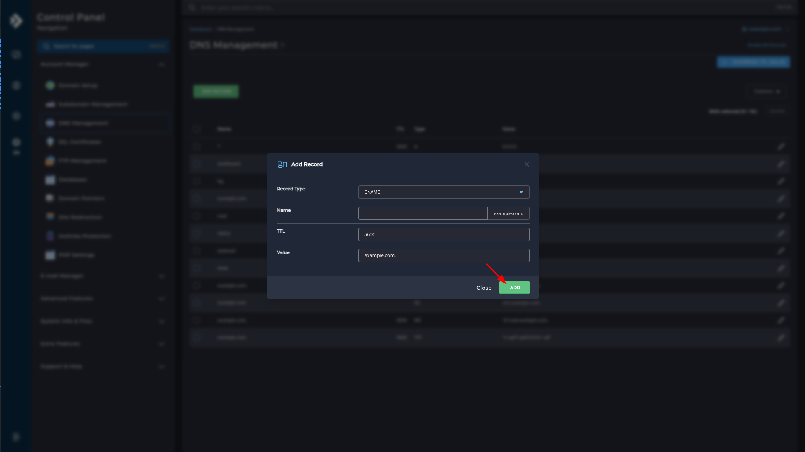Collapse the Account Manager section
The width and height of the screenshot is (805, 452).
pyautogui.click(x=162, y=64)
